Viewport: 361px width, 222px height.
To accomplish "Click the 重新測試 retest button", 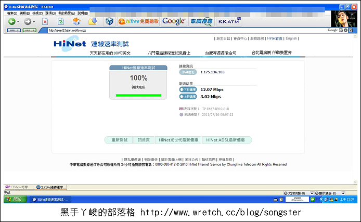I will (119, 140).
